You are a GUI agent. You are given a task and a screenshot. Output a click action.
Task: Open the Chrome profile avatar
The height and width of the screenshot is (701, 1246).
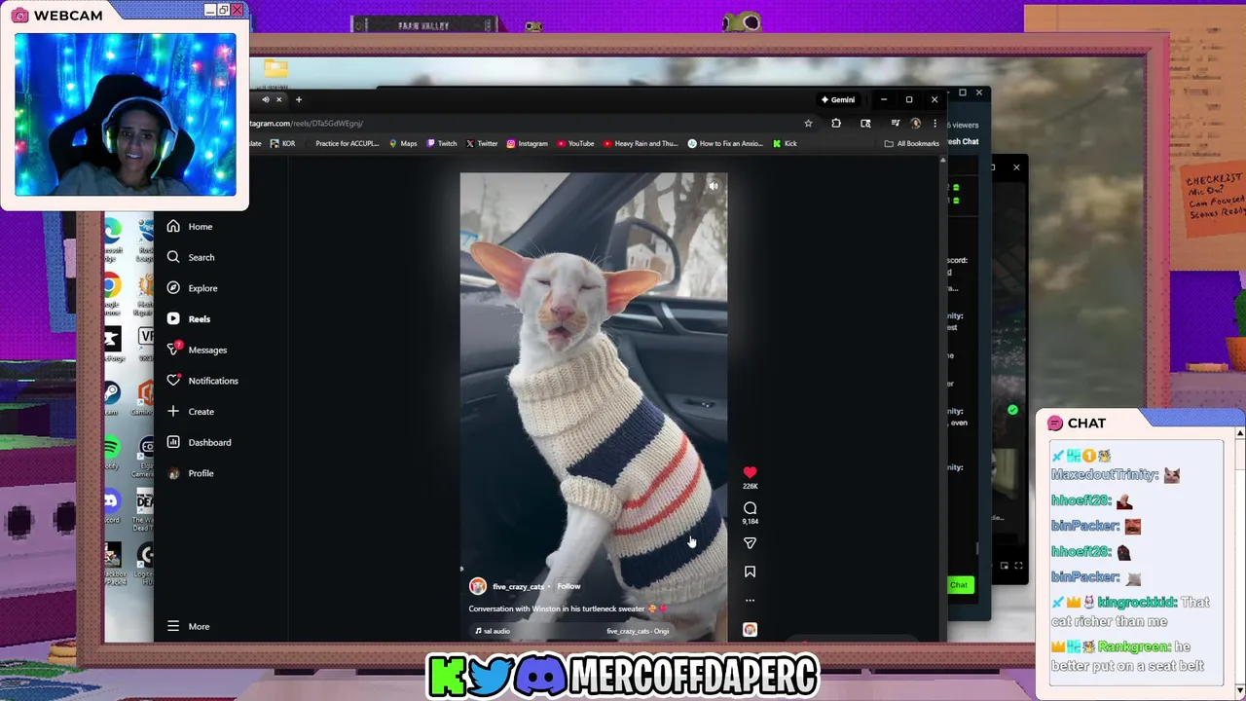point(915,124)
